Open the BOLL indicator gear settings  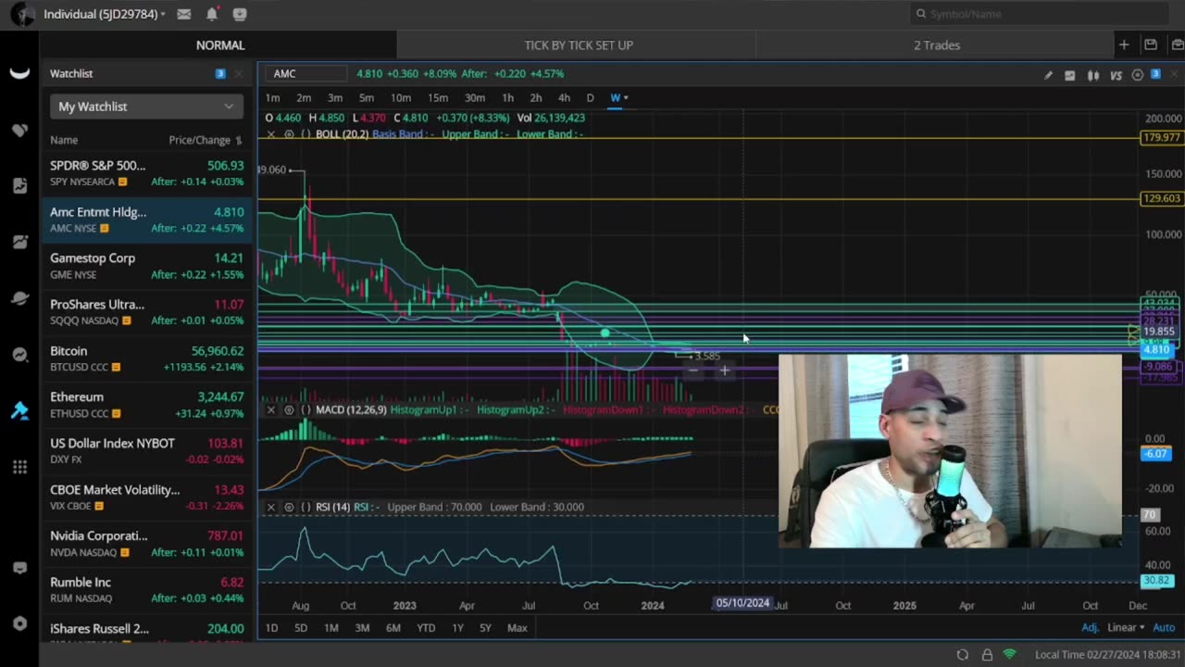289,134
